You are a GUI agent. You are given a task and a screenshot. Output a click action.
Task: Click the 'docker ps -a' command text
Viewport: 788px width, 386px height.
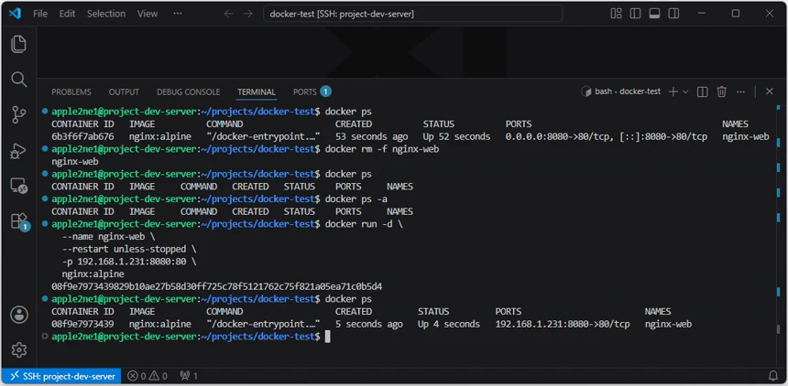point(356,199)
